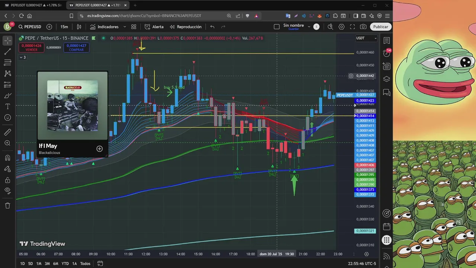Image resolution: width=476 pixels, height=268 pixels.
Task: Expand the favorite indicators arrow
Action: tap(125, 27)
